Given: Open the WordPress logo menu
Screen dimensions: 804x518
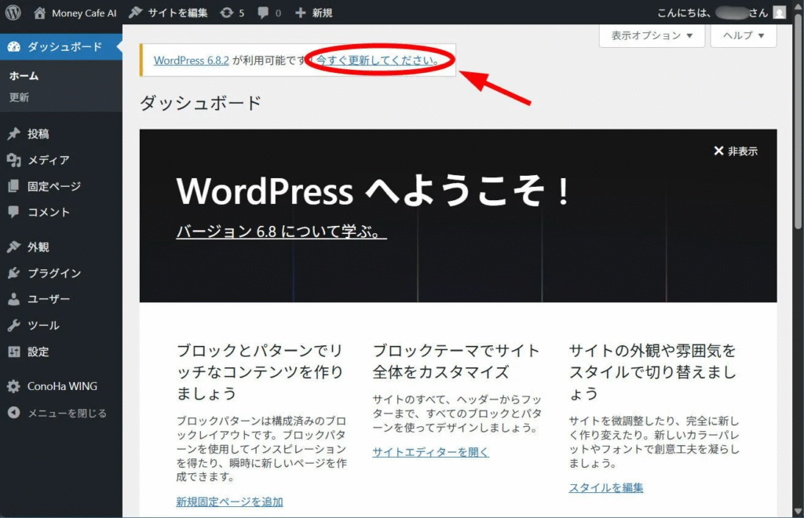Looking at the screenshot, I should (13, 13).
